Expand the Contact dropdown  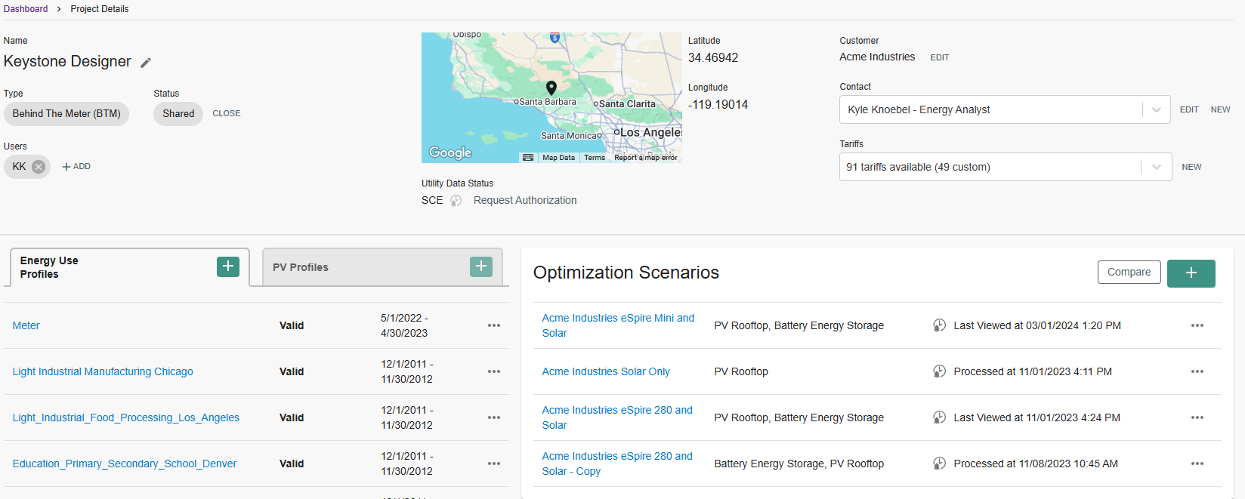[1156, 109]
